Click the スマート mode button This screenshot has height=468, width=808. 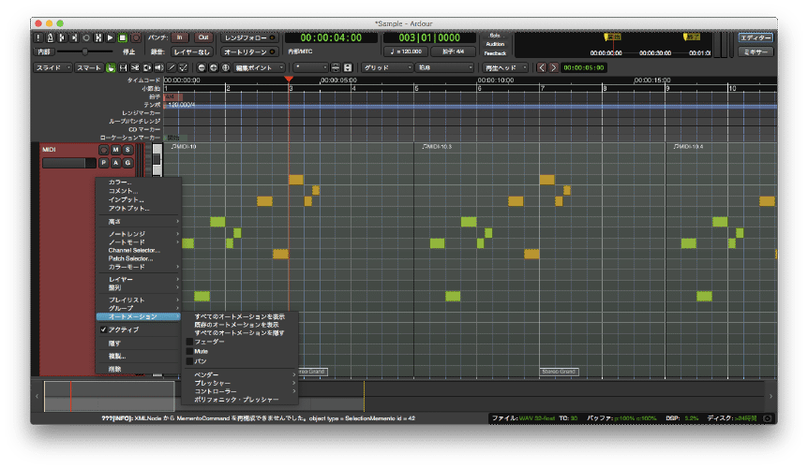pos(89,68)
